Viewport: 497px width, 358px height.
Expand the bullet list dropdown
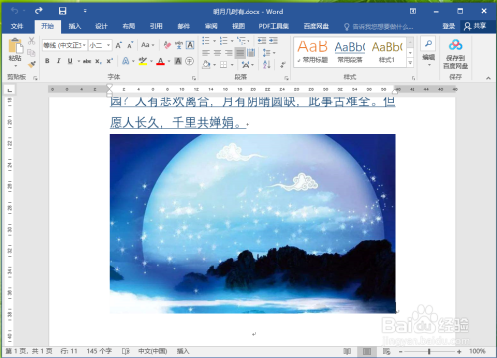214,41
